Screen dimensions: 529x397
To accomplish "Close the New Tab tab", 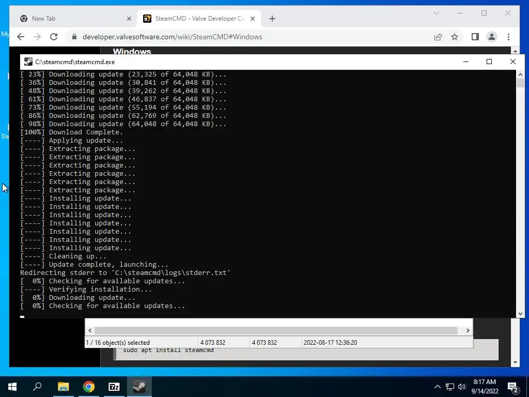I will click(129, 19).
